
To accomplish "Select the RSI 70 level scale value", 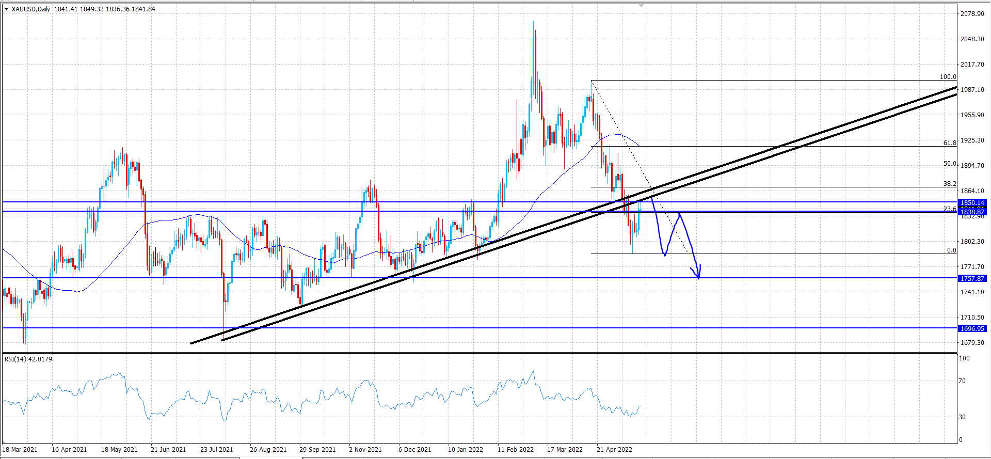I will point(962,381).
